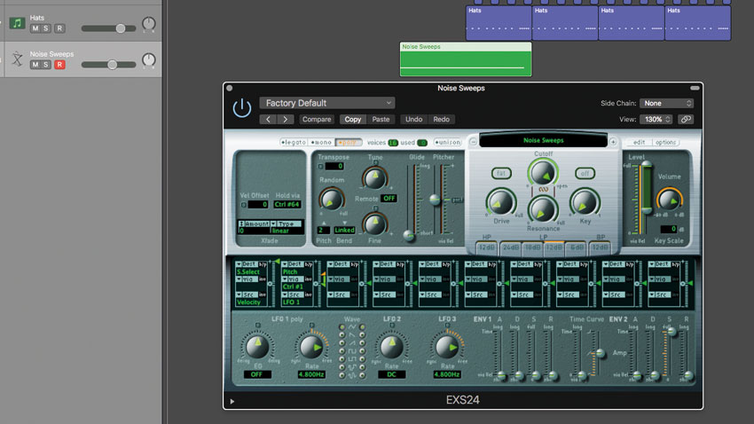This screenshot has height=424, width=754.
Task: Click the Hats track instrument icon
Action: [x=18, y=23]
